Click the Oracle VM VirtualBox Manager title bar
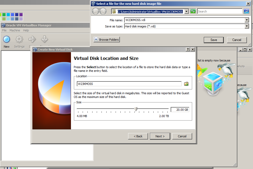 coord(45,25)
